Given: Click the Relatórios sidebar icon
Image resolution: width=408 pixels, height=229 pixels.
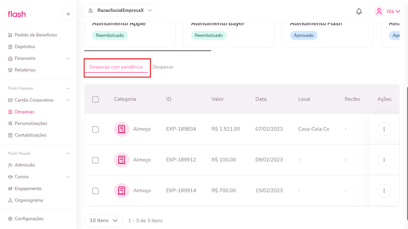Looking at the screenshot, I should (x=10, y=70).
